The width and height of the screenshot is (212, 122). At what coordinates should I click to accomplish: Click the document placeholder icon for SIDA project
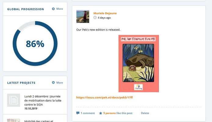[x=13, y=100]
